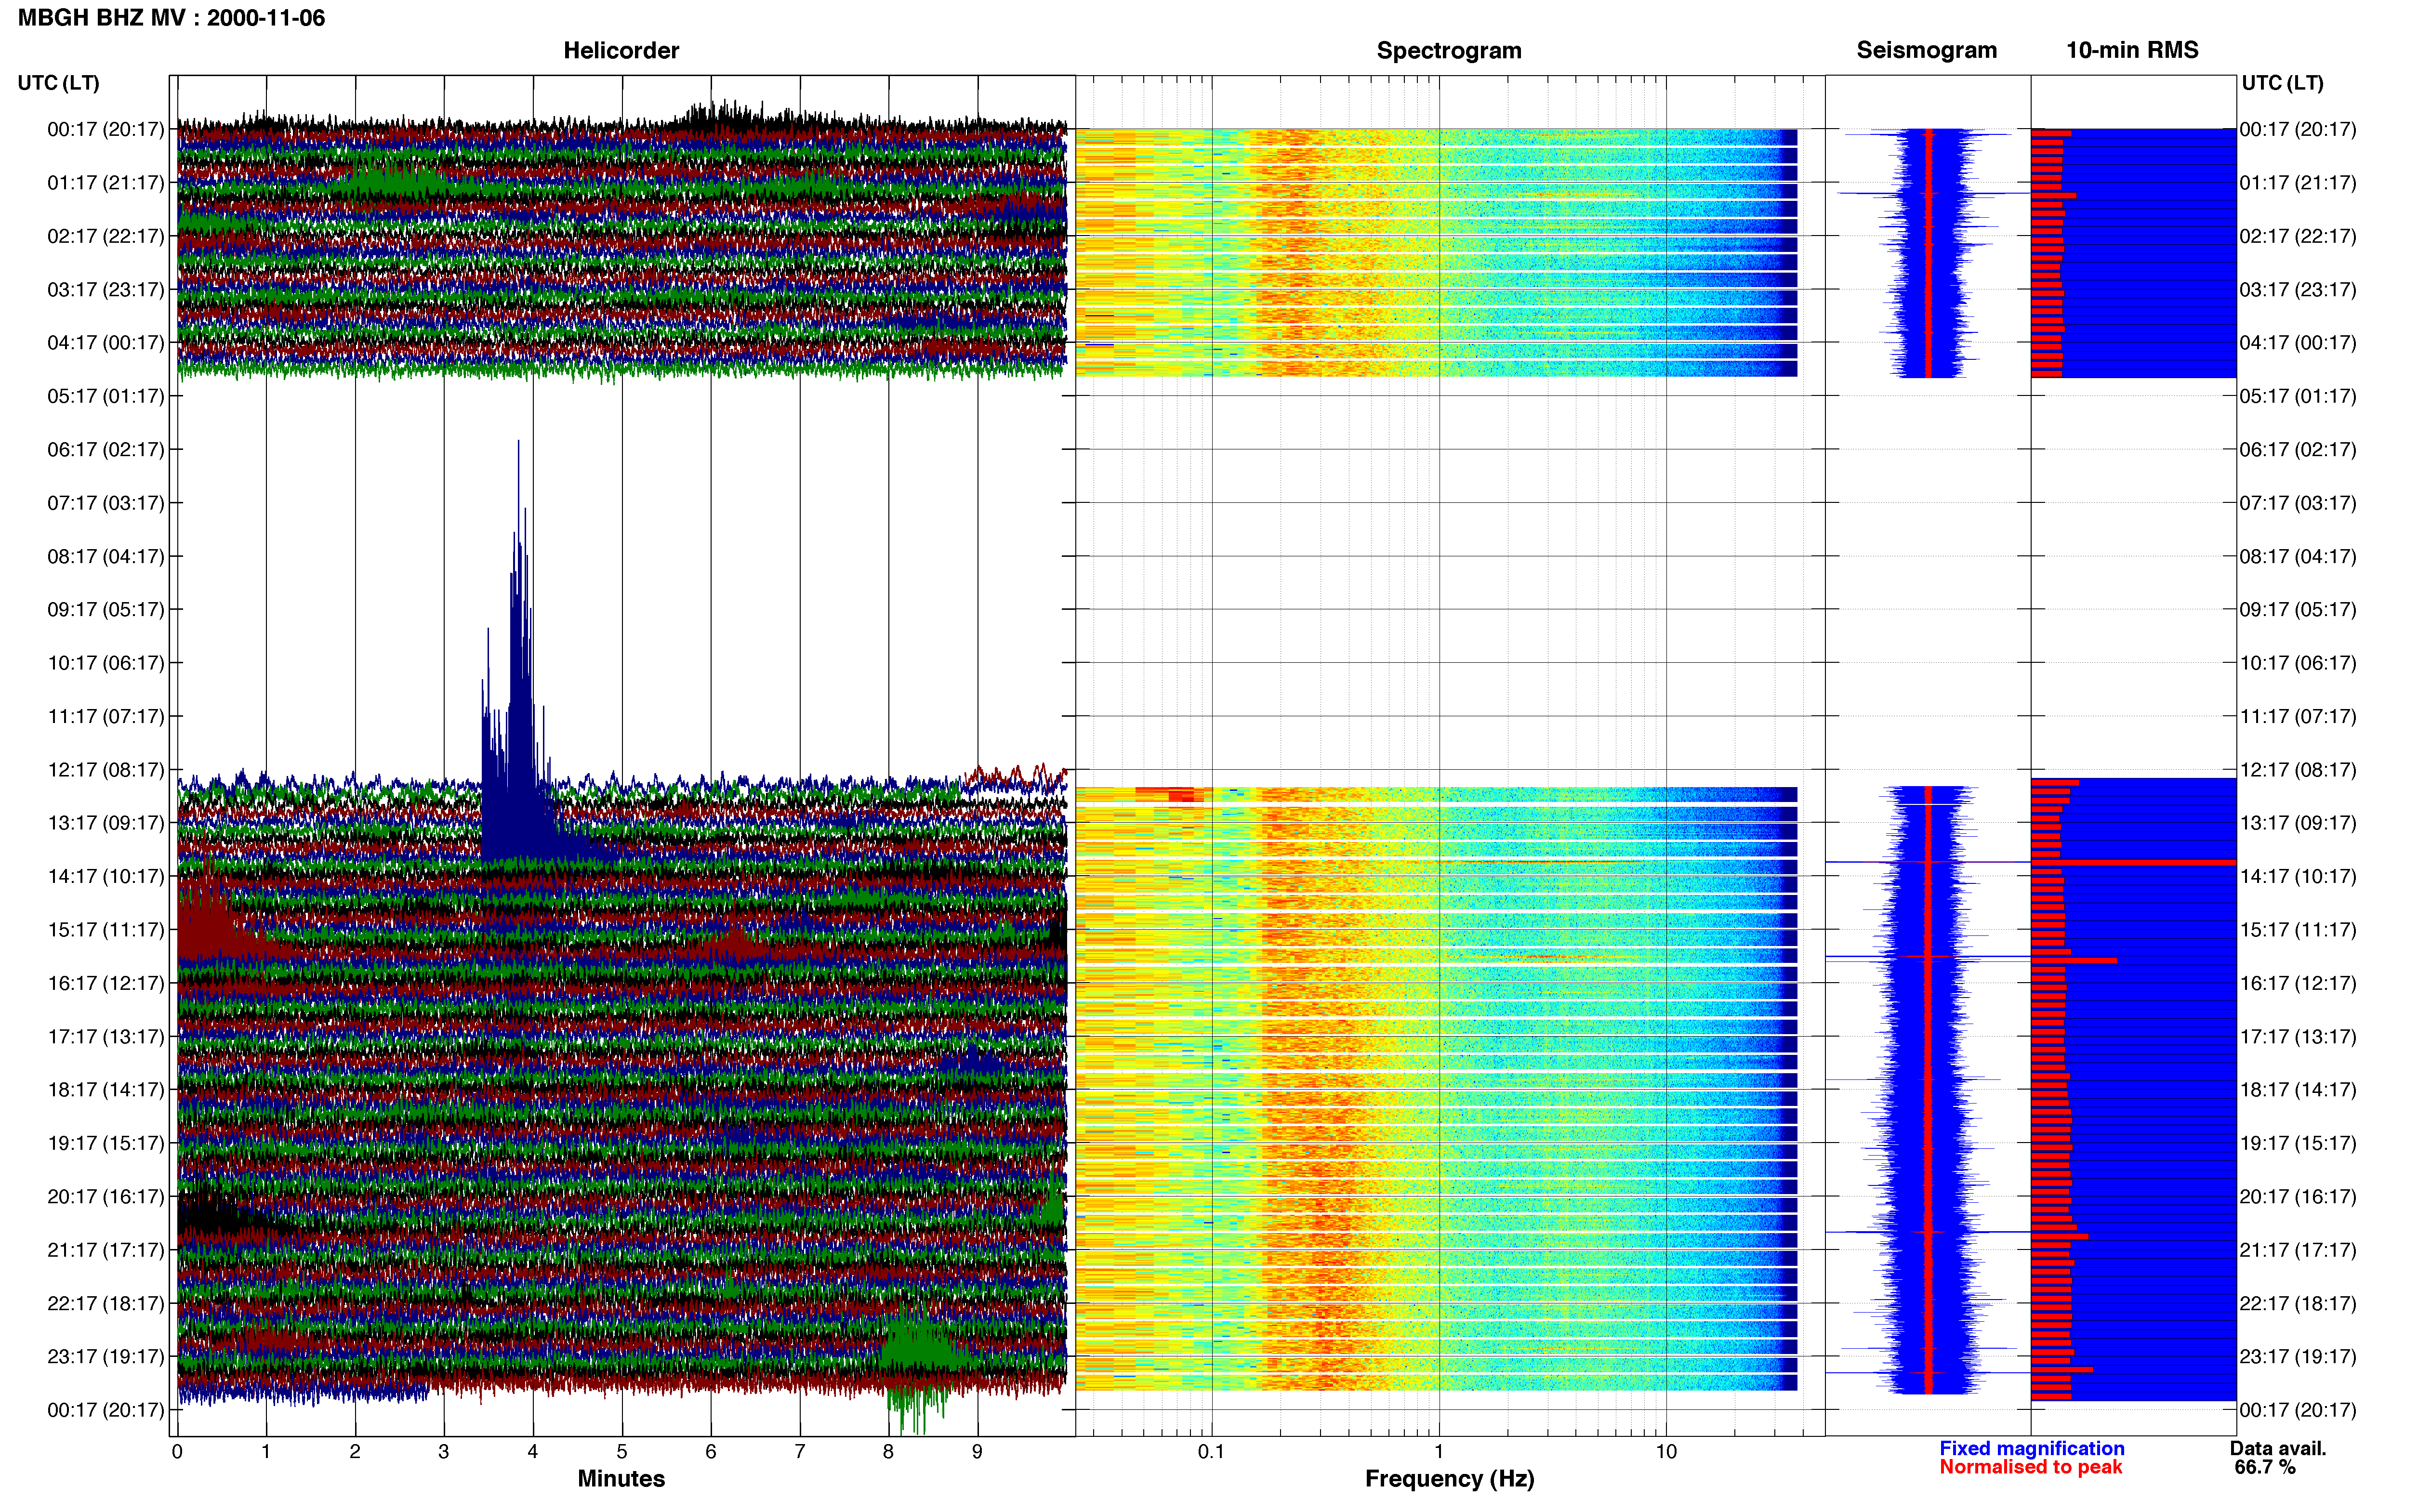Image resolution: width=2418 pixels, height=1512 pixels.
Task: Click the left time label 22:17 (18:17)
Action: 106,1303
